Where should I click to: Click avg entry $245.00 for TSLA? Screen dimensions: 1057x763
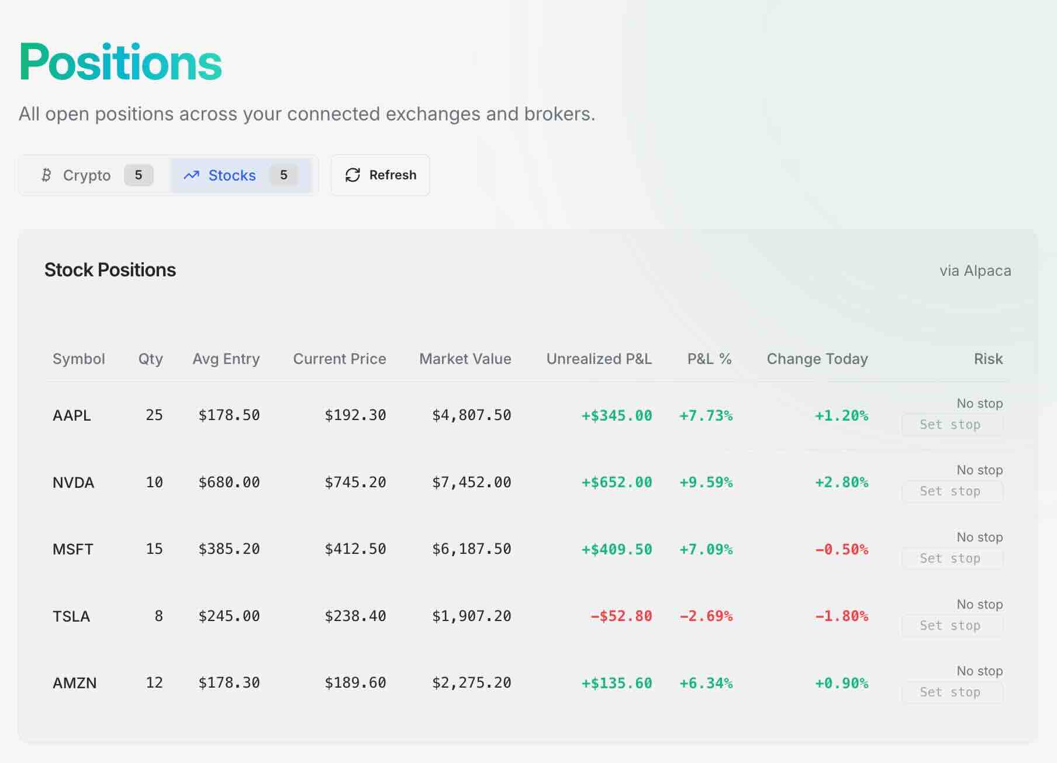click(x=229, y=616)
